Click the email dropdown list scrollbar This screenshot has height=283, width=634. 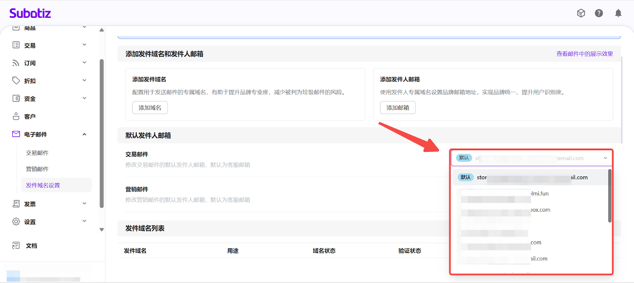click(609, 196)
